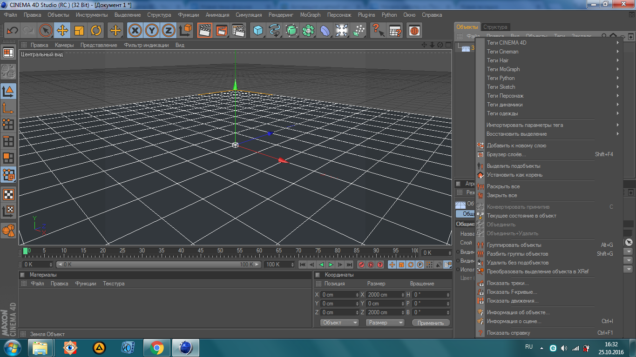Click the Применить button
Screen dimensions: 636x357
[431, 323]
